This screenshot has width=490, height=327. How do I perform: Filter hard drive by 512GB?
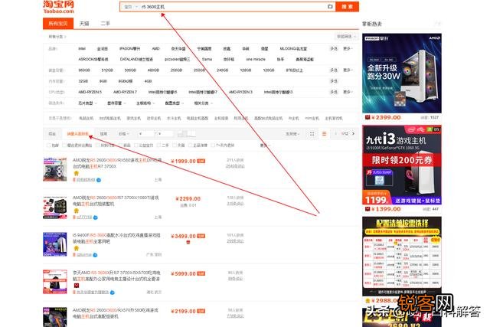(107, 70)
